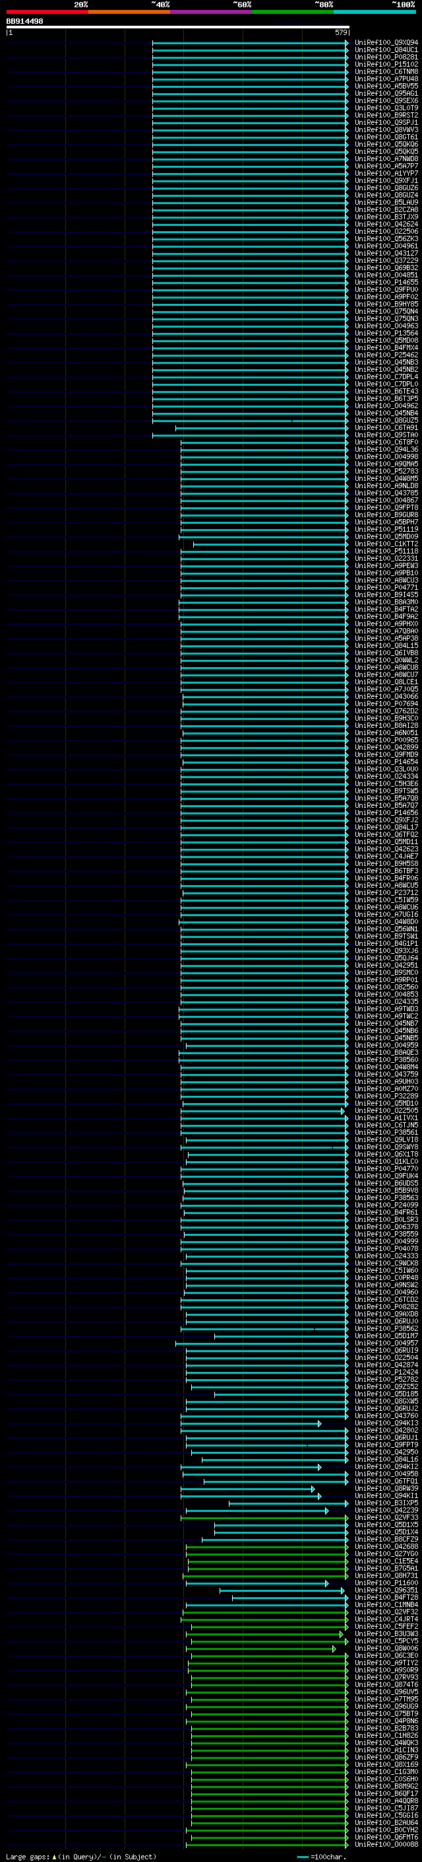Select the query name BB914498
Image resolution: width=422 pixels, height=1862 pixels.
24,22
